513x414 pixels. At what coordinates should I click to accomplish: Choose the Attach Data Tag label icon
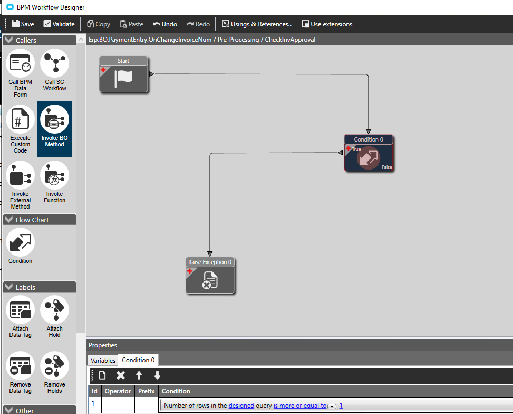20,310
